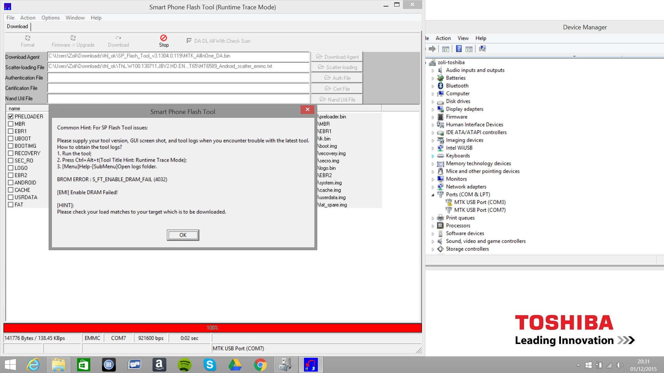Check the MBR partition checkbox

click(11, 124)
